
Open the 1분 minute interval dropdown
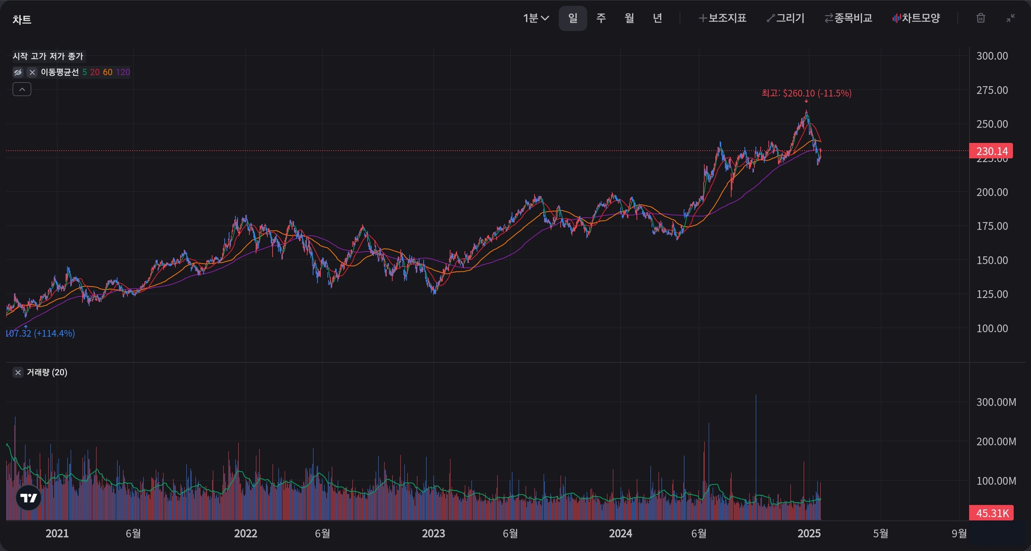[536, 18]
